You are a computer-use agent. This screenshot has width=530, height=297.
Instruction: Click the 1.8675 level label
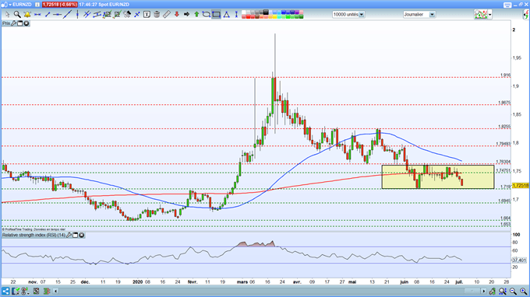[504, 103]
